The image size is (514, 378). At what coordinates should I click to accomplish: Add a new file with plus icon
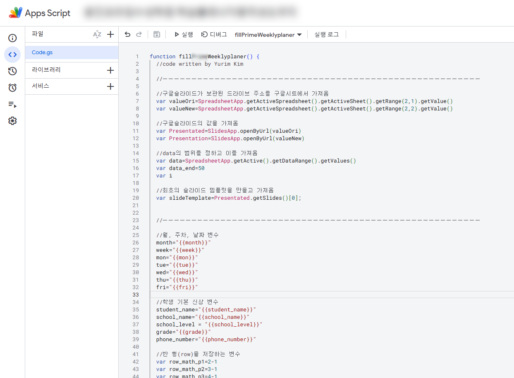click(110, 34)
